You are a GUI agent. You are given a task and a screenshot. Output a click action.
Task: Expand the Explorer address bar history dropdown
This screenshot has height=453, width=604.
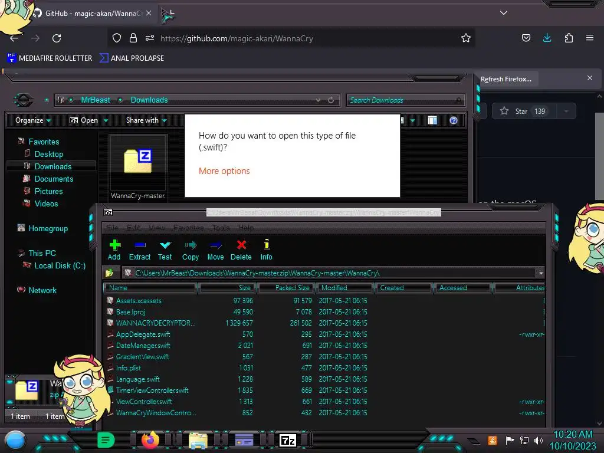(318, 100)
